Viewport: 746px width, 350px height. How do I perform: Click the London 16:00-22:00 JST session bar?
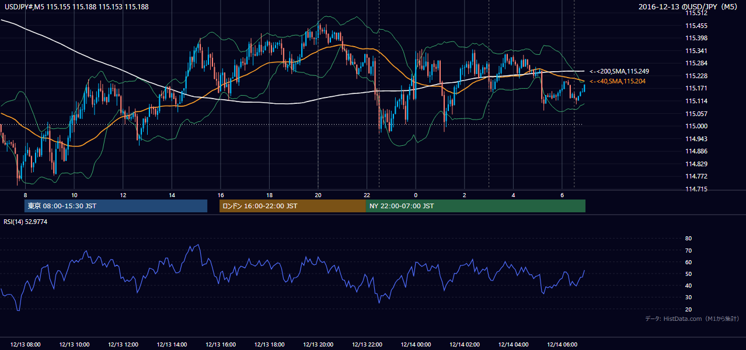(x=292, y=206)
